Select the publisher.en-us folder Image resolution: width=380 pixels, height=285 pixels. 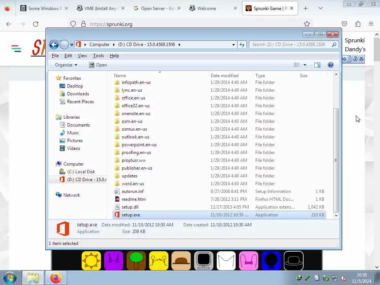(x=219, y=168)
